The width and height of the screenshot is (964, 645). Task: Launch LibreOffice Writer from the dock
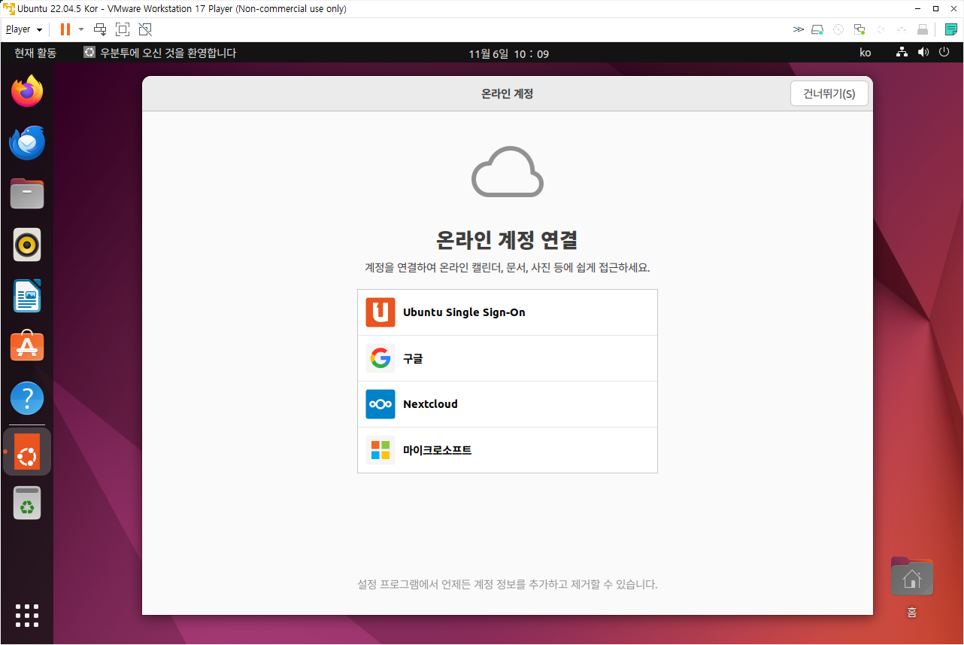pos(27,296)
